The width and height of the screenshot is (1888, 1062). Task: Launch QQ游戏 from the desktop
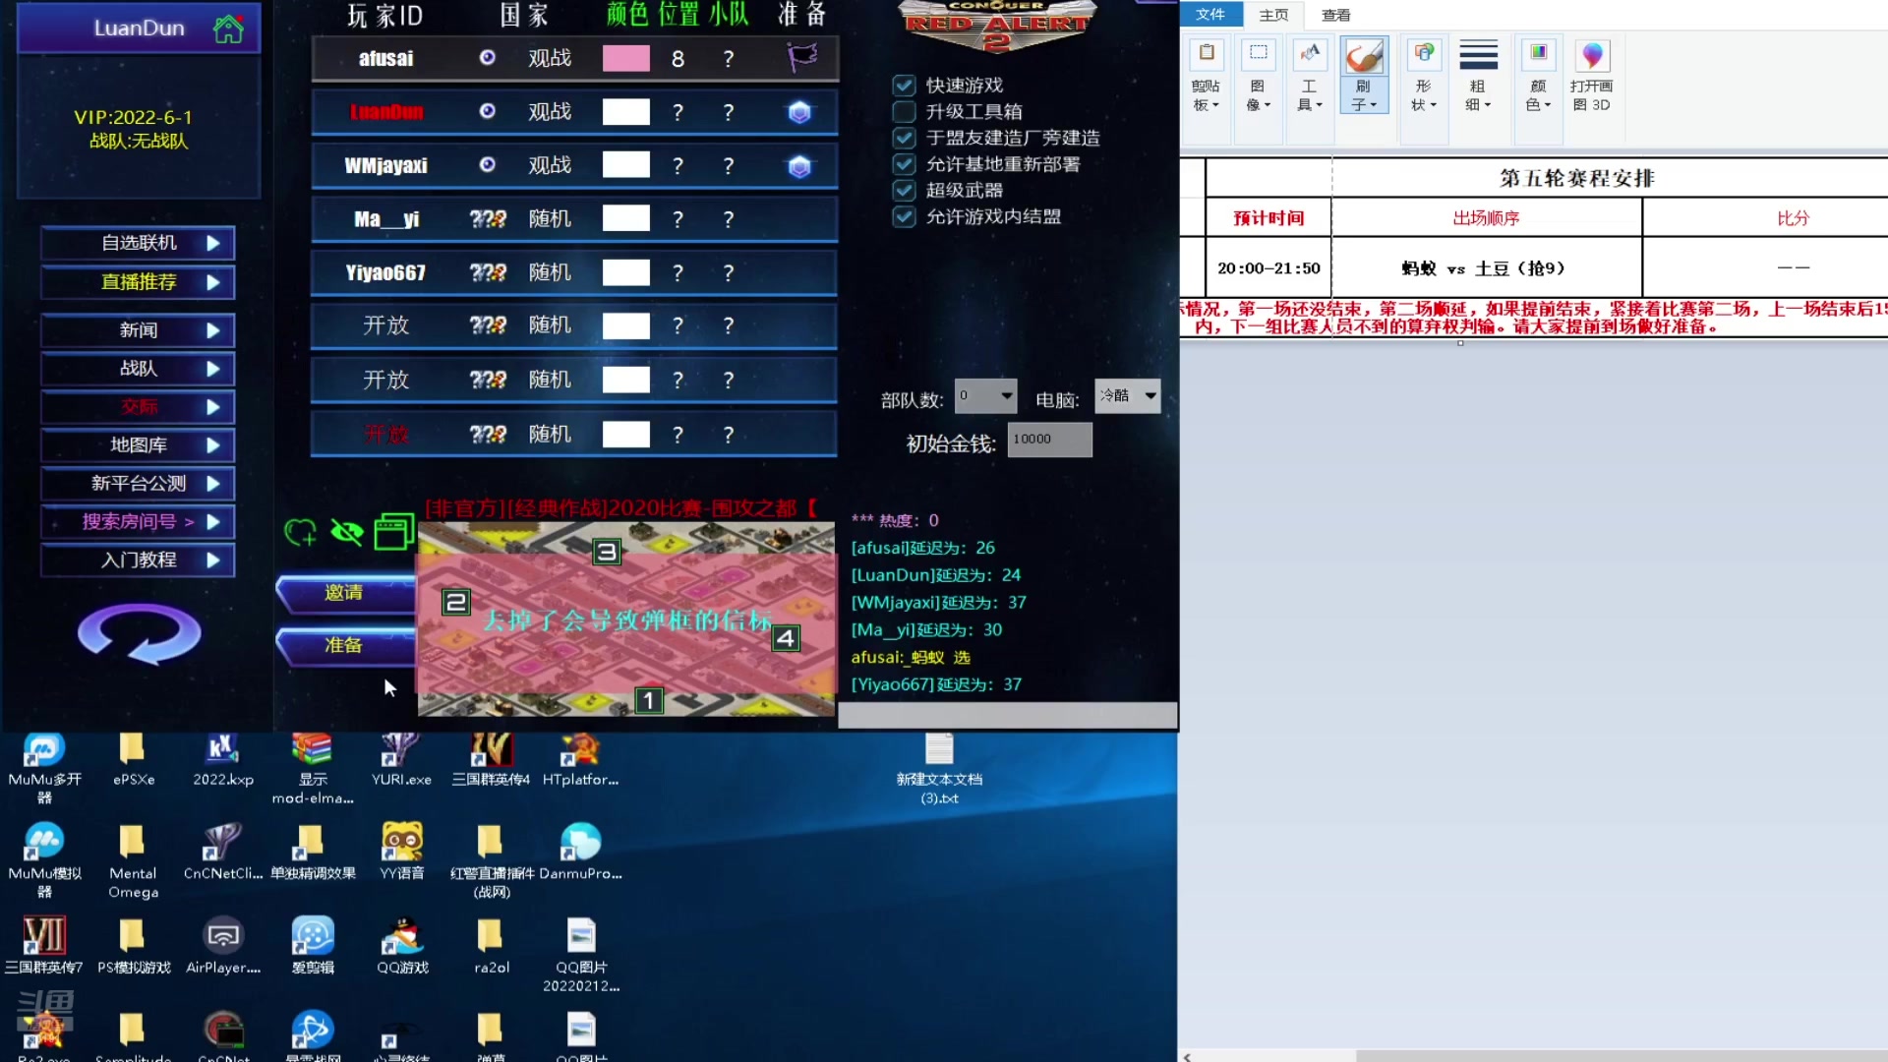pyautogui.click(x=402, y=945)
